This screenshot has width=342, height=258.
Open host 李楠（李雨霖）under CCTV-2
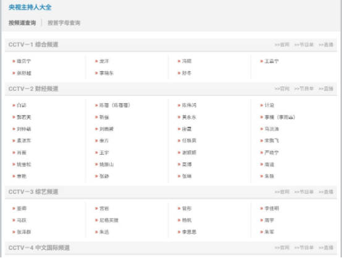[280, 118]
